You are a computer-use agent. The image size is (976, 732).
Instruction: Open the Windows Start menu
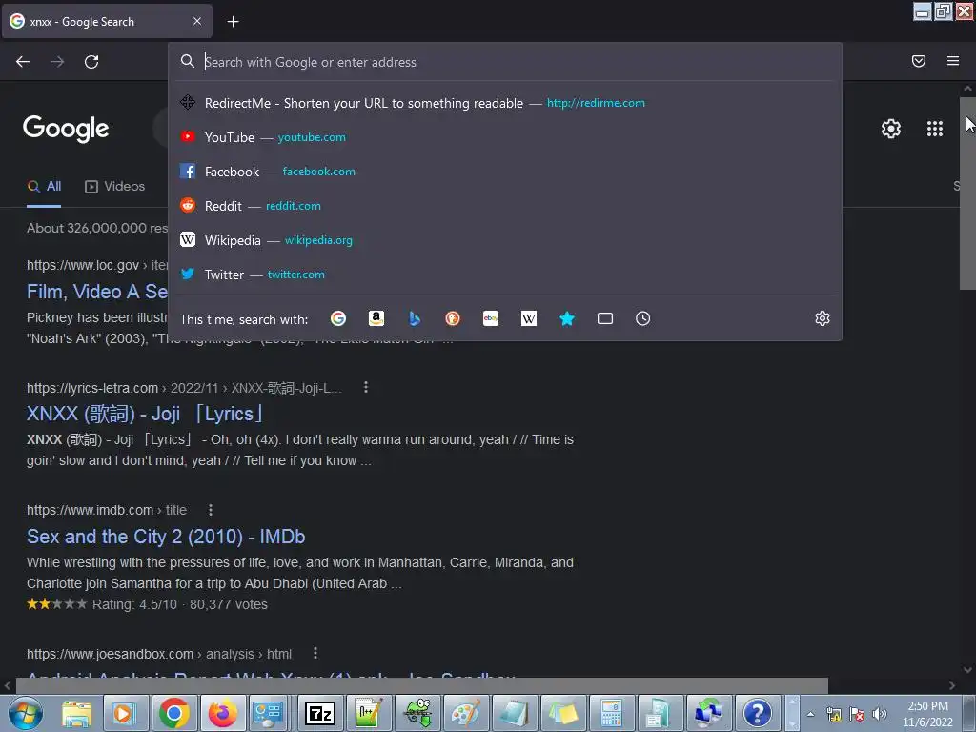point(25,713)
